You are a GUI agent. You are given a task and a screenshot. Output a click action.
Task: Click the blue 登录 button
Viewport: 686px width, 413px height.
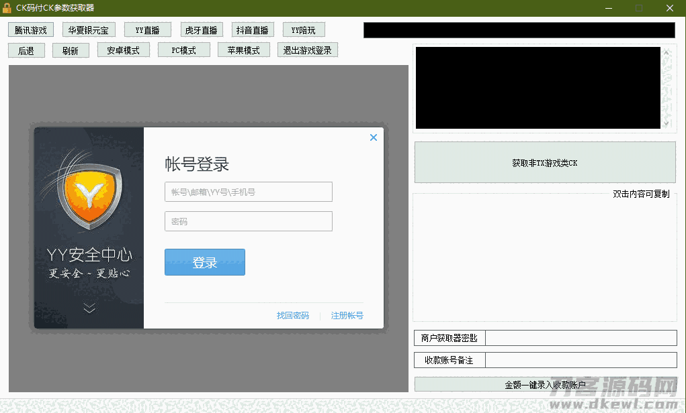(205, 262)
